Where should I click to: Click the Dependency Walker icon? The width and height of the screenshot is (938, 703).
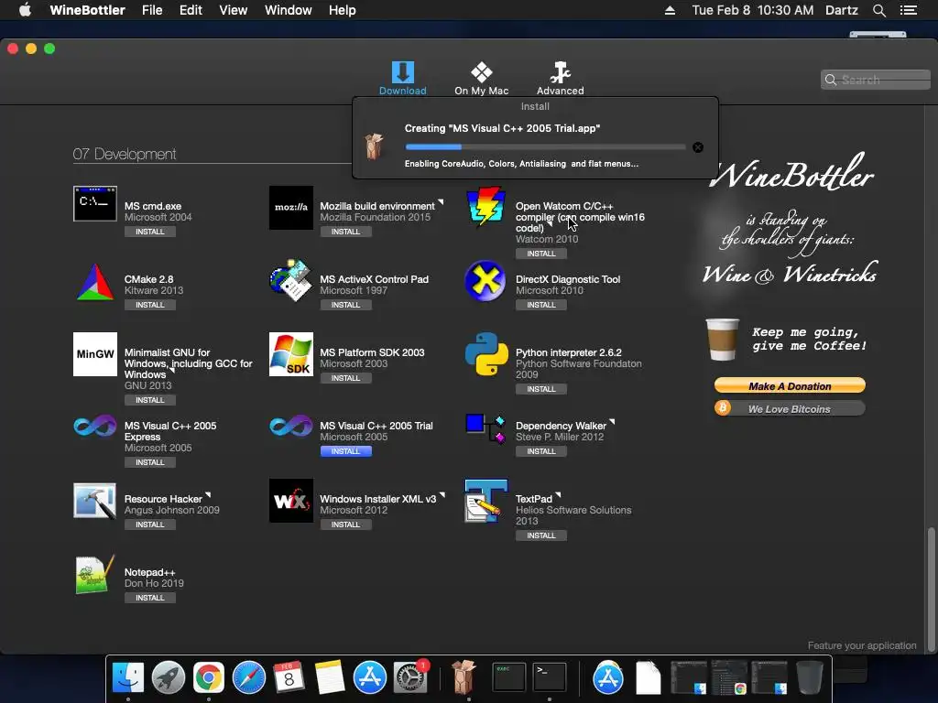click(x=486, y=429)
